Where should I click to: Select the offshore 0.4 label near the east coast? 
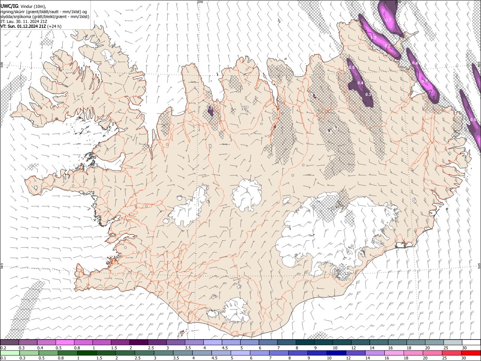click(x=415, y=63)
